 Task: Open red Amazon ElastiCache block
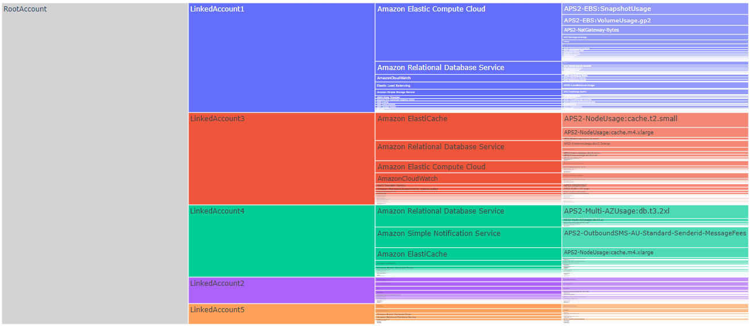468,127
